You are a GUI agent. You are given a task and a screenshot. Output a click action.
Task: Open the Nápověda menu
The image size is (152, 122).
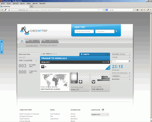click(42, 4)
